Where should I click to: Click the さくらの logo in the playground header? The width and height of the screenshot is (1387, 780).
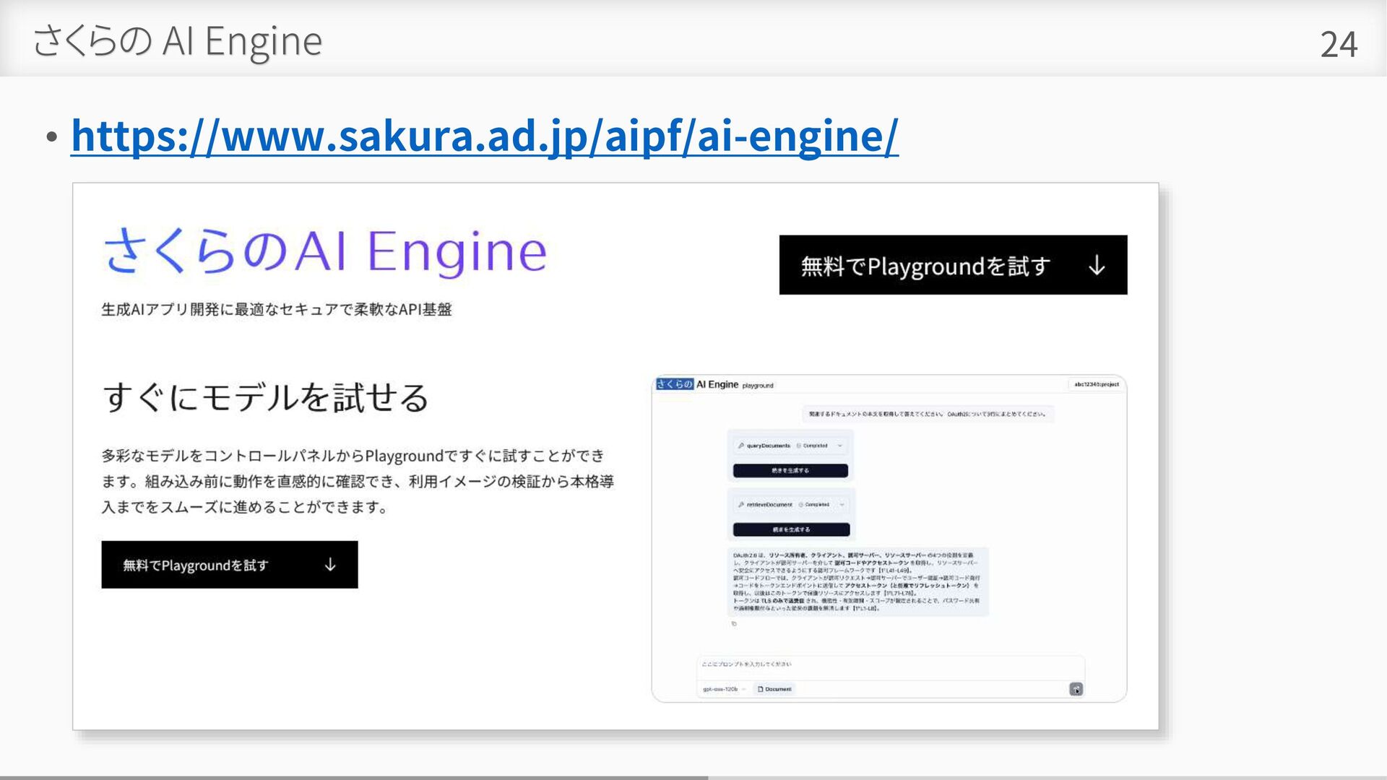coord(674,384)
